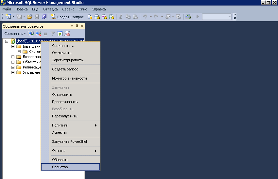Expand the Объекты сервера folder node
The width and height of the screenshot is (278, 179).
13,62
